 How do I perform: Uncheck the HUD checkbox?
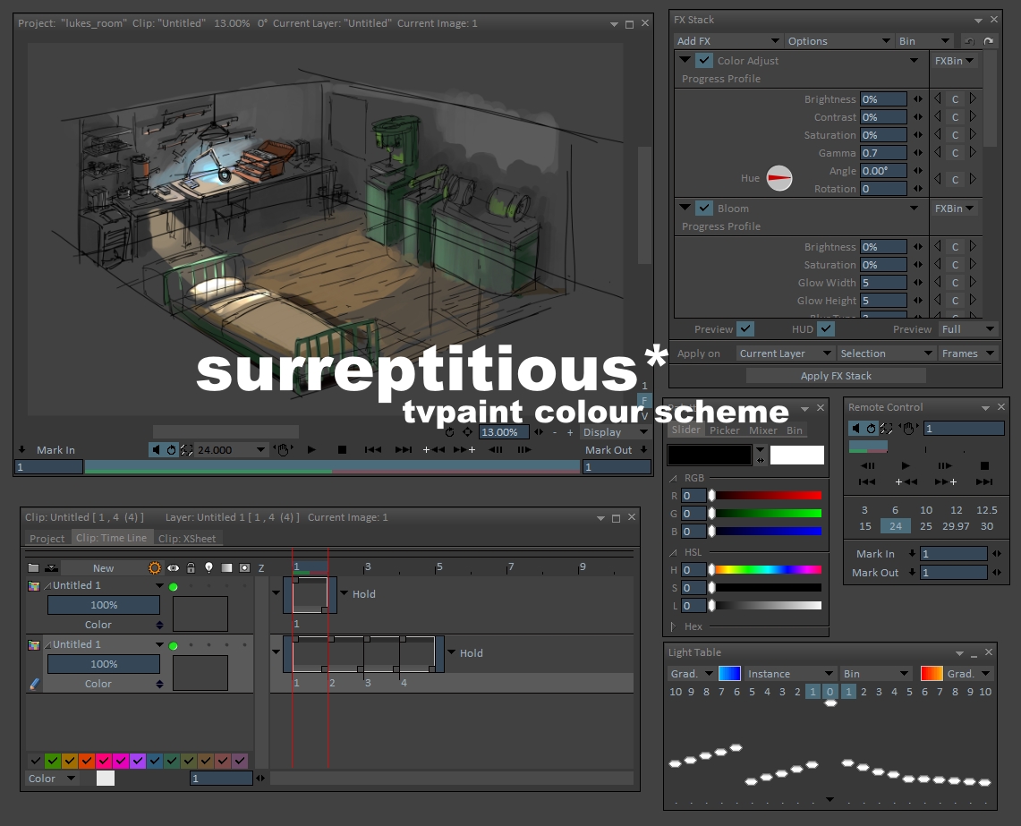tap(826, 329)
